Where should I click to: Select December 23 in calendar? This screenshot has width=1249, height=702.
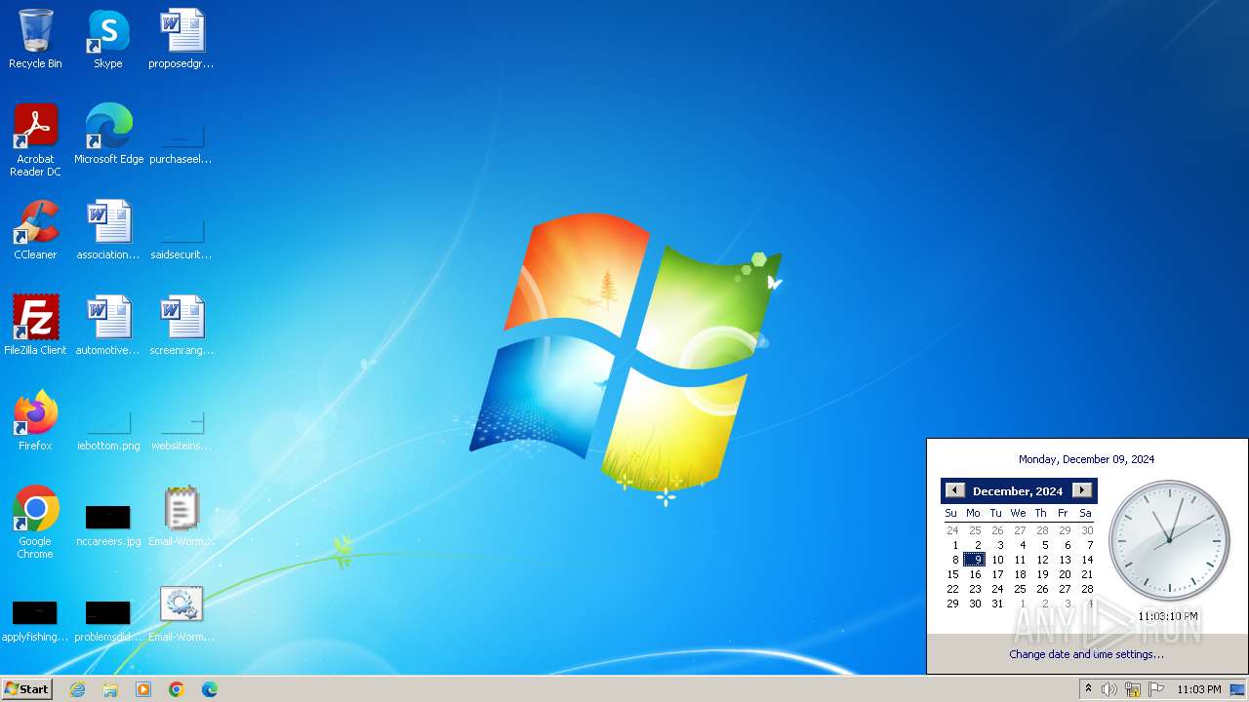(975, 589)
